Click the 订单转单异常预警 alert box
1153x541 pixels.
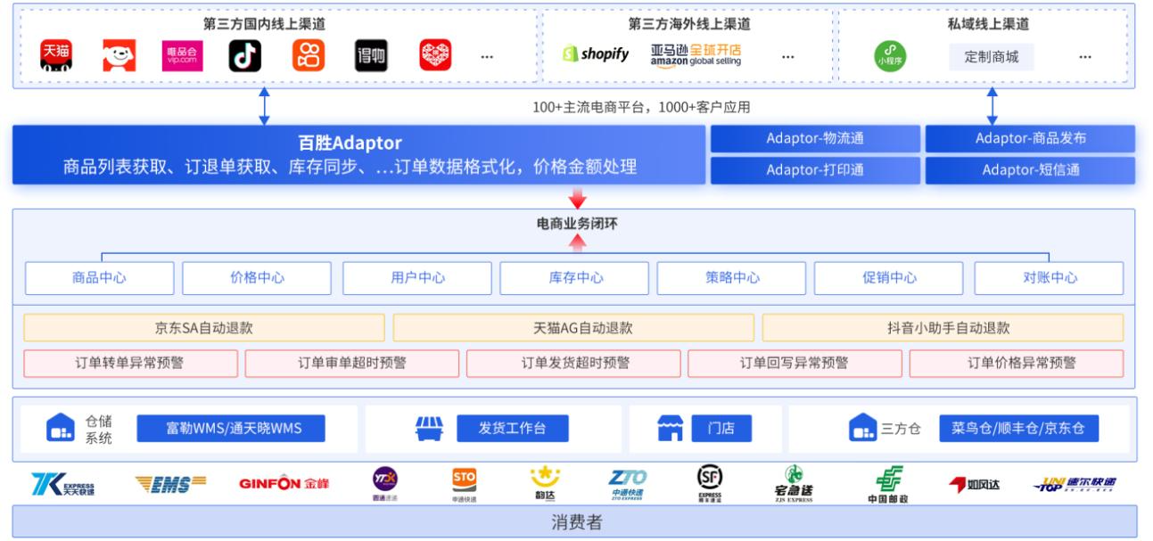click(x=130, y=363)
